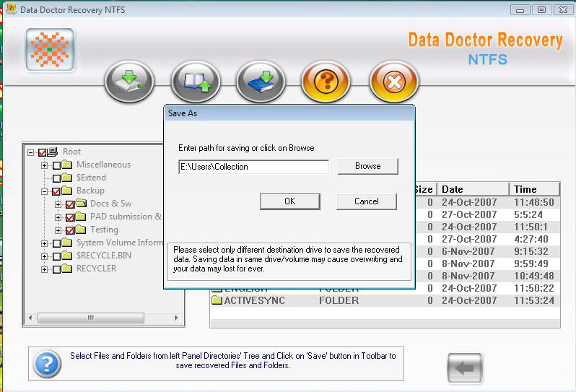Expand the Testing tree node
576x392 pixels.
pos(58,230)
